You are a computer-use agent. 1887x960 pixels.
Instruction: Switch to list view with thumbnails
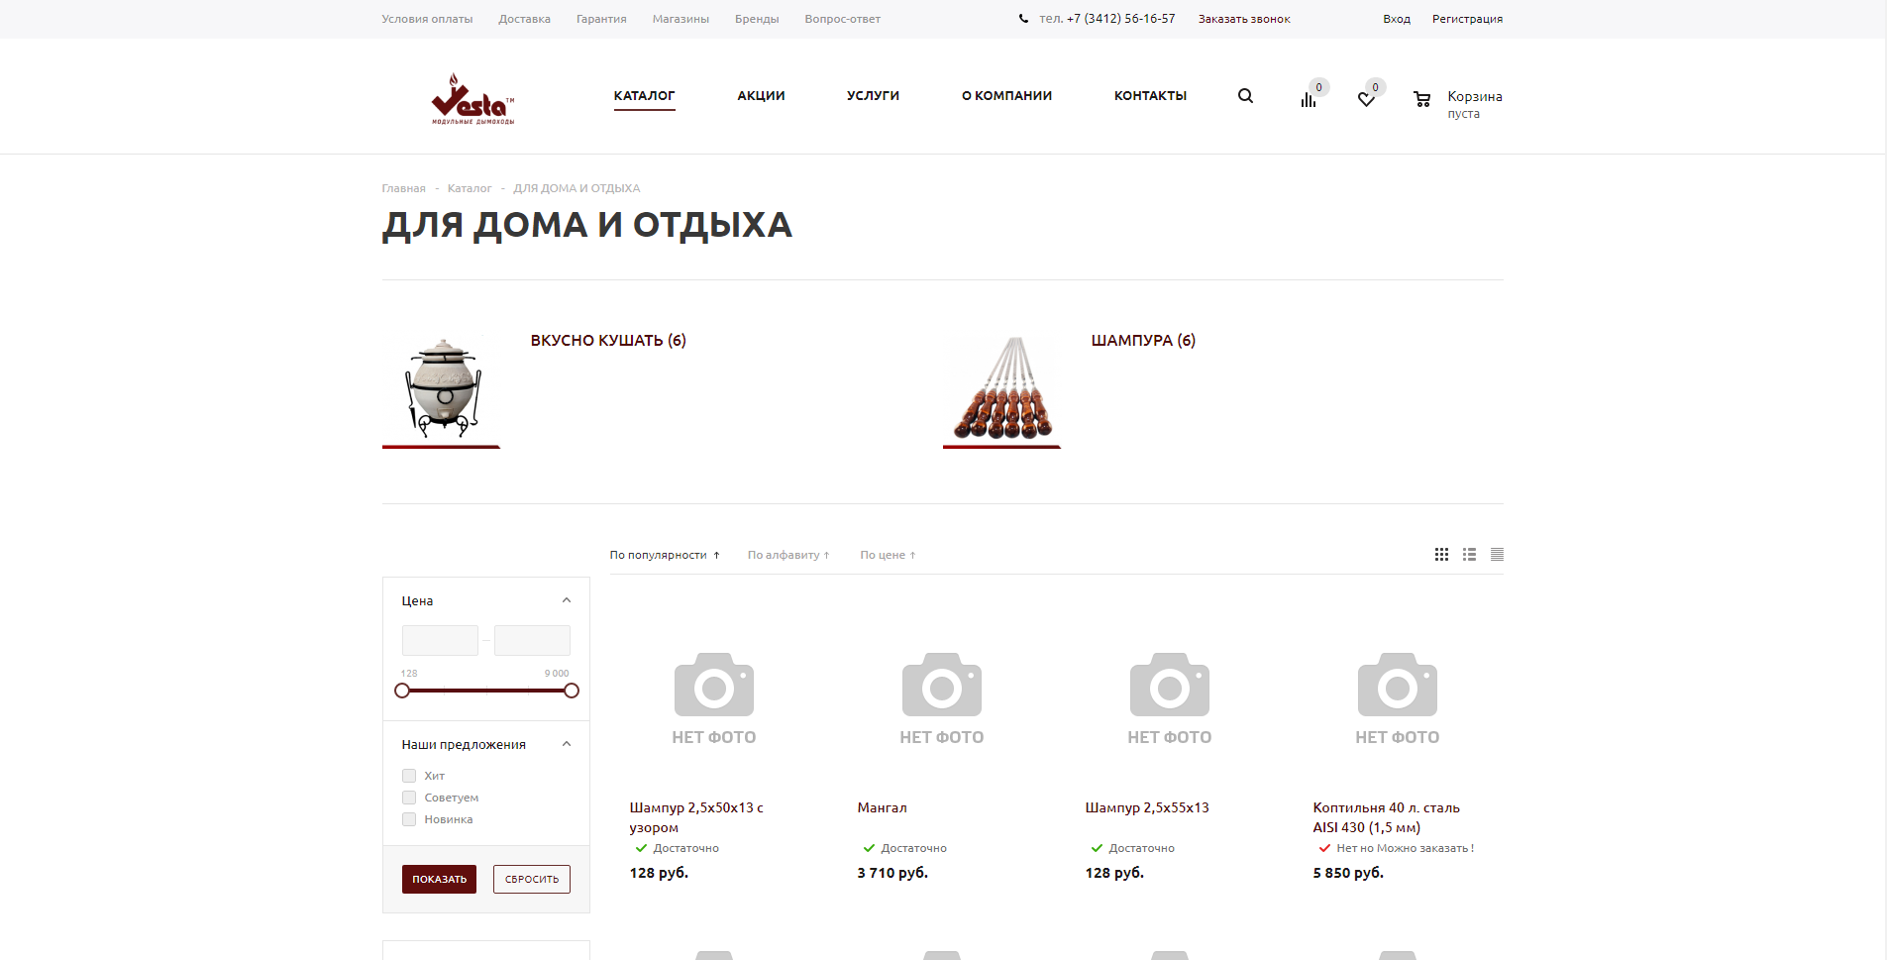1469,555
